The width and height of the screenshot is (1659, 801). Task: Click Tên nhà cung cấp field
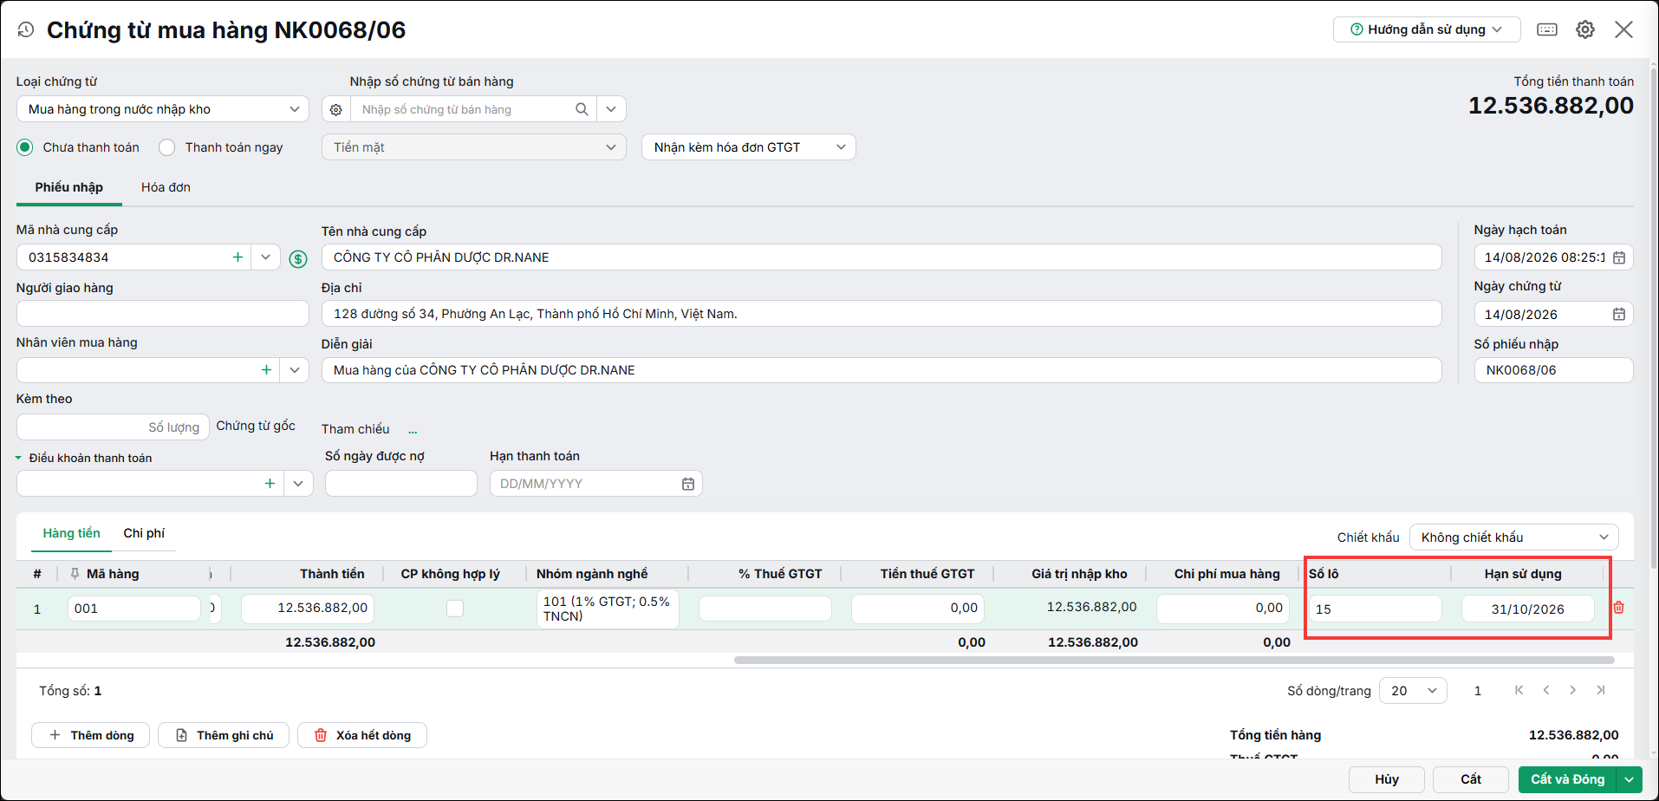click(882, 257)
